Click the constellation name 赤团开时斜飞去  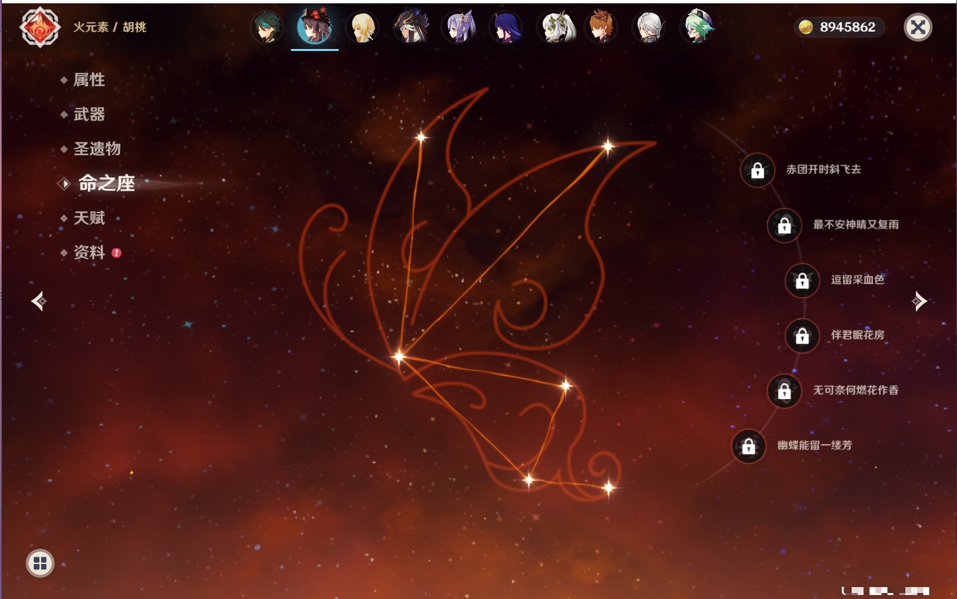[824, 169]
